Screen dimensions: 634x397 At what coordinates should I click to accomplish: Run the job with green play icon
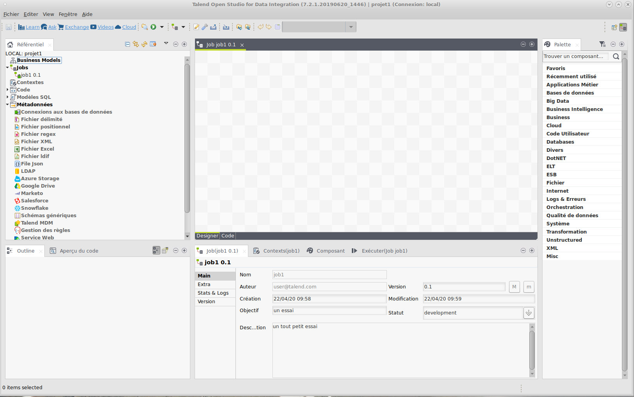click(153, 27)
